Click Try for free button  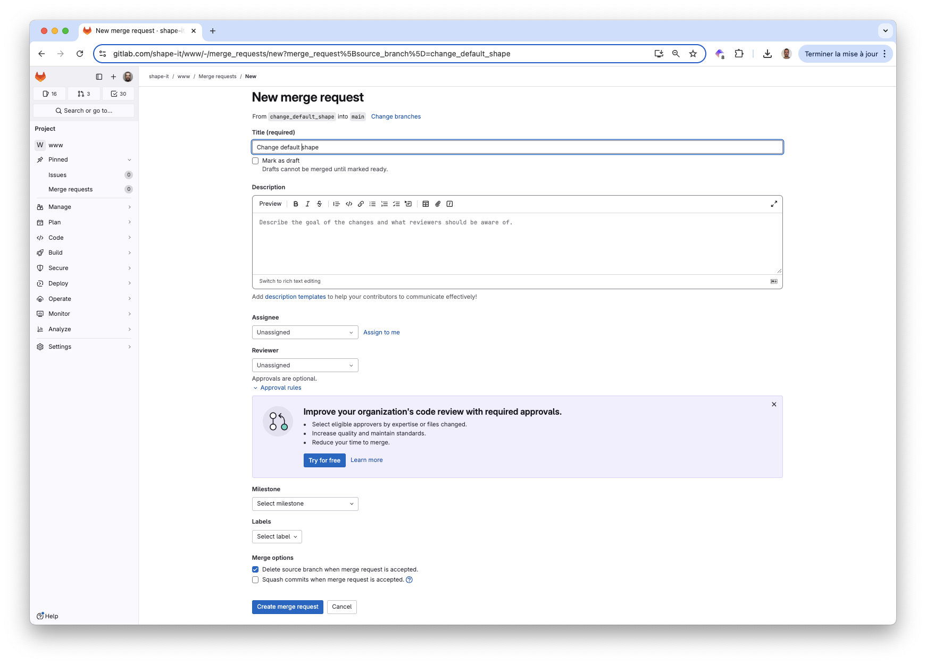pyautogui.click(x=324, y=461)
